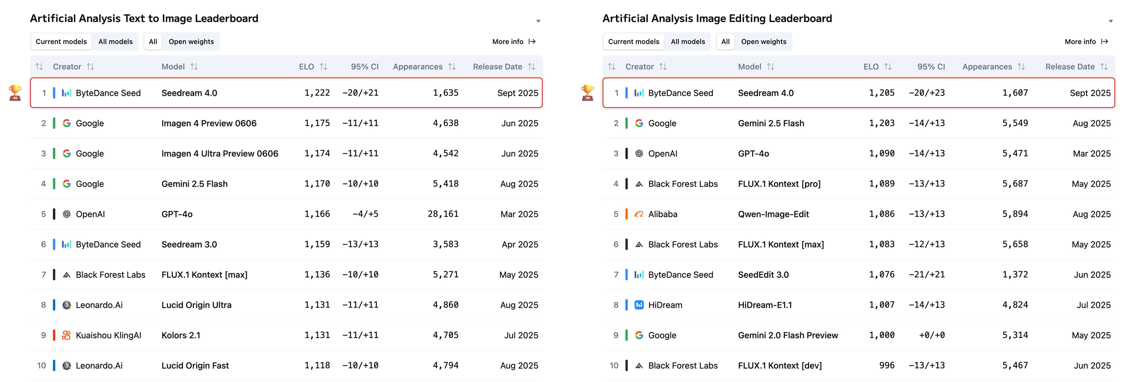Screen dimensions: 1145x382
Task: Click the HiDream logo icon
Action: coord(639,305)
